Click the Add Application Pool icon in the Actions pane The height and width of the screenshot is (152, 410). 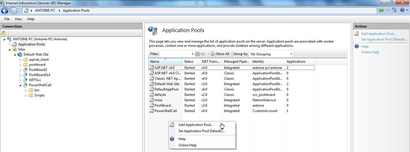(x=357, y=34)
